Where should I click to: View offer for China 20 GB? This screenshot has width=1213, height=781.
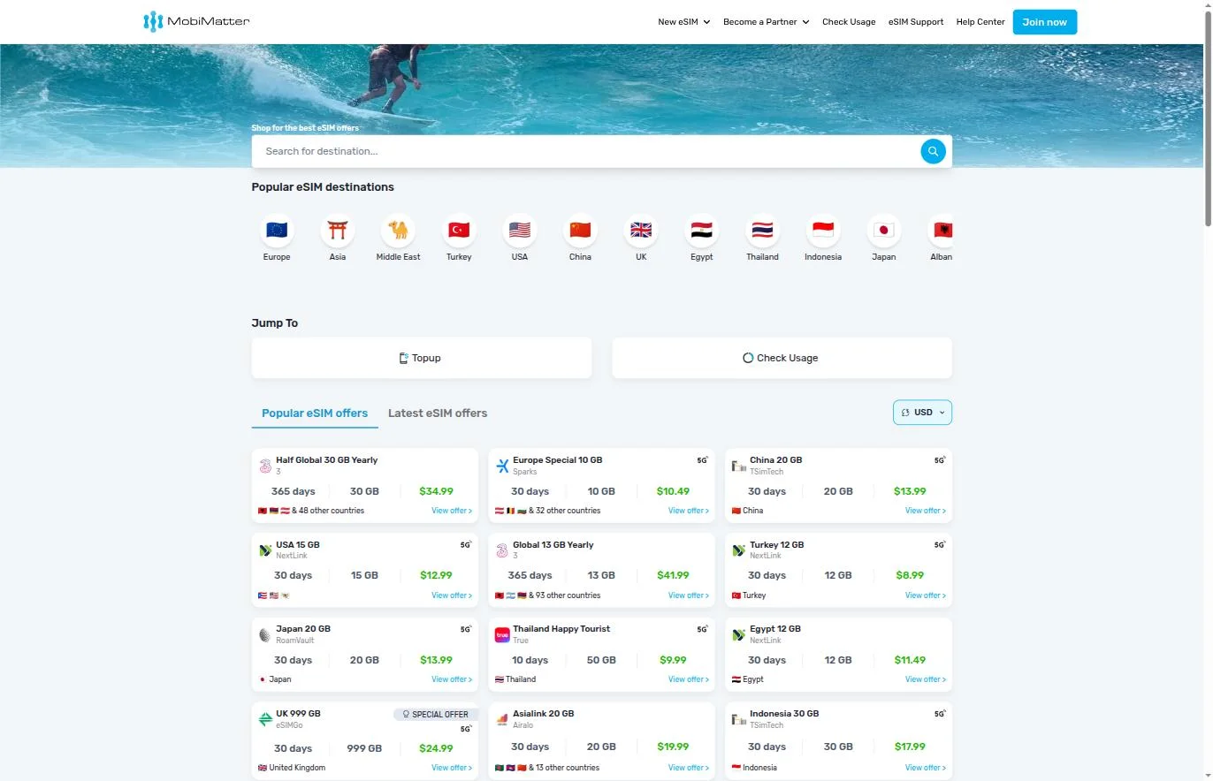(926, 511)
